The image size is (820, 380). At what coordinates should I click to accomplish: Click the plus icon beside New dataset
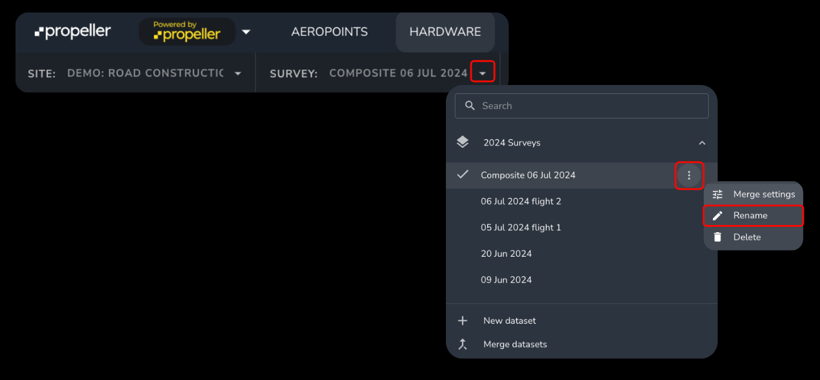click(x=463, y=320)
